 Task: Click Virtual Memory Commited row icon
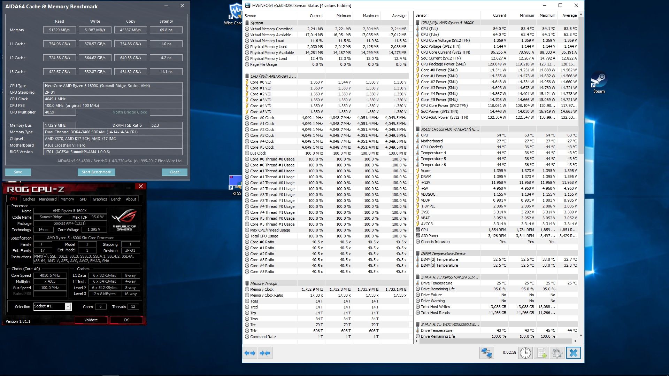247,29
